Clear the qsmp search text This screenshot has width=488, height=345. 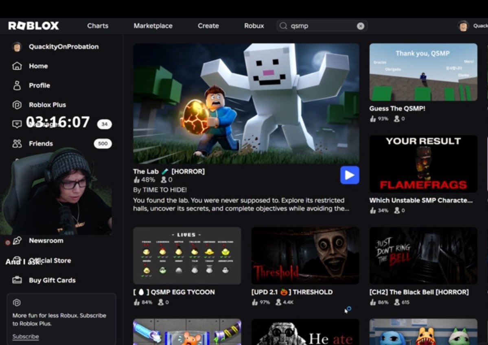[x=360, y=26]
